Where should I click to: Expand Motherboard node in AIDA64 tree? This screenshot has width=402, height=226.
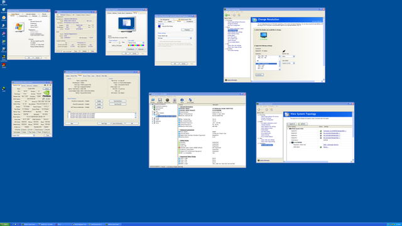(x=153, y=108)
